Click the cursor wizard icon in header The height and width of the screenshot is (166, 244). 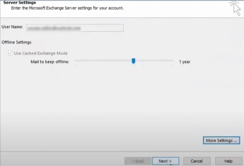[x=235, y=8]
